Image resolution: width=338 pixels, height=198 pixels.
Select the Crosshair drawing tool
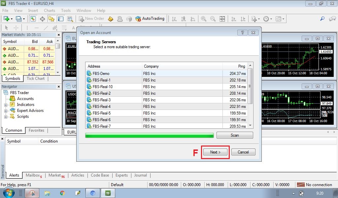tap(16, 28)
